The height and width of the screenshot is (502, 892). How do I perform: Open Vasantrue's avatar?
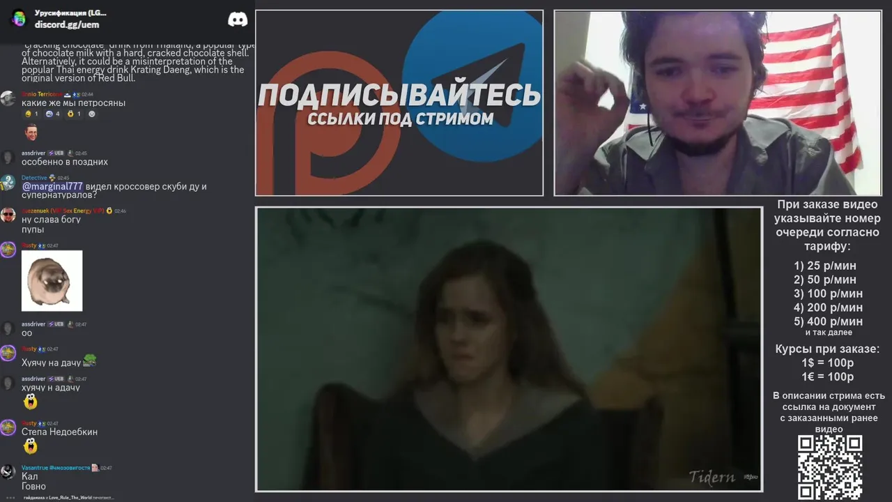(x=8, y=472)
